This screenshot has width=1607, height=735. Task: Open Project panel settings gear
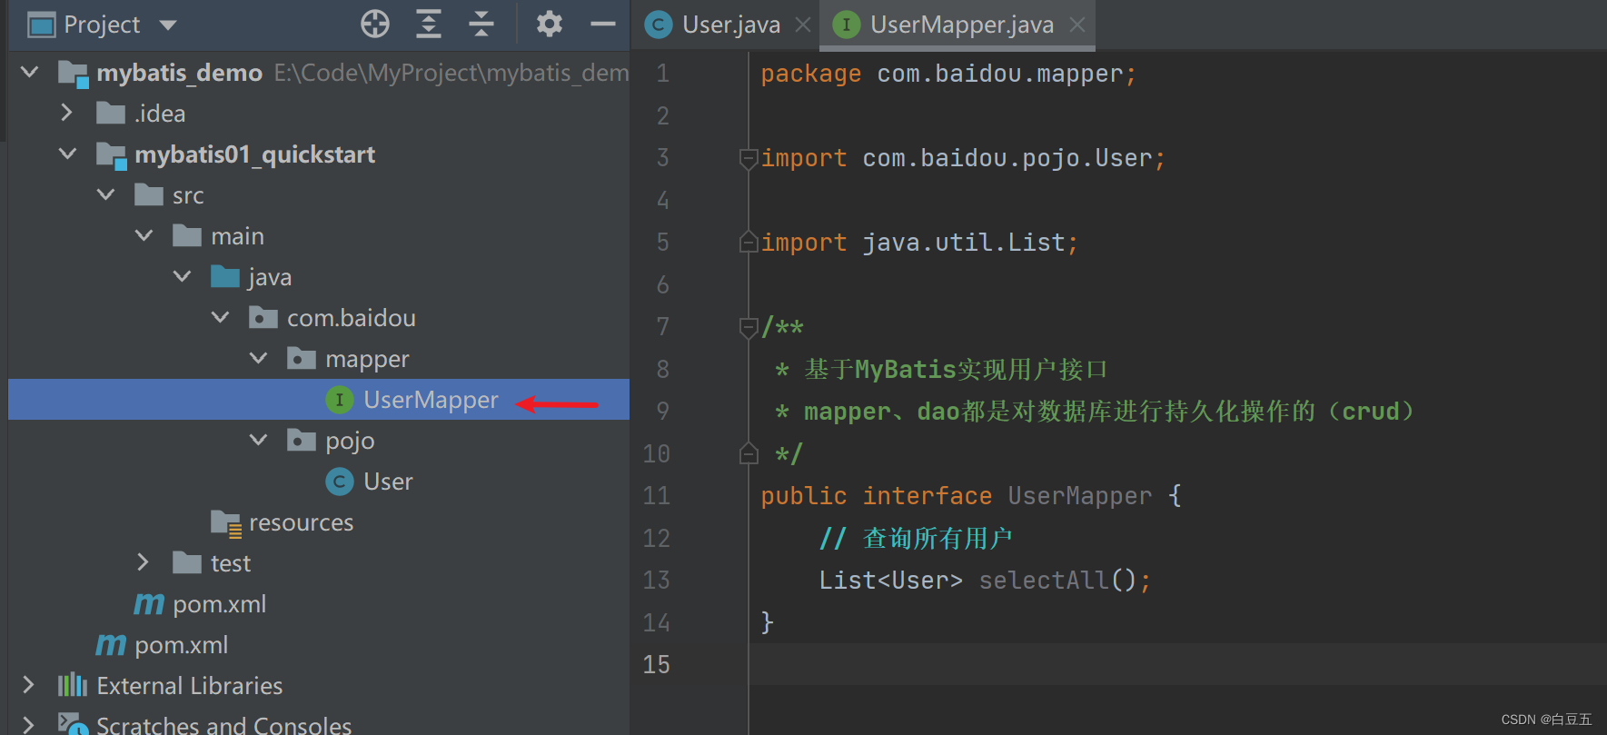click(549, 24)
